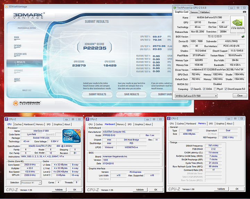Viewport: 250px width, 199px height.
Task: Click the GPU-Z title bar app icon
Action: 175,8
